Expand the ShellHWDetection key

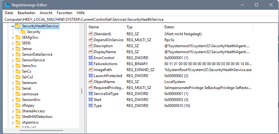tap(13, 117)
